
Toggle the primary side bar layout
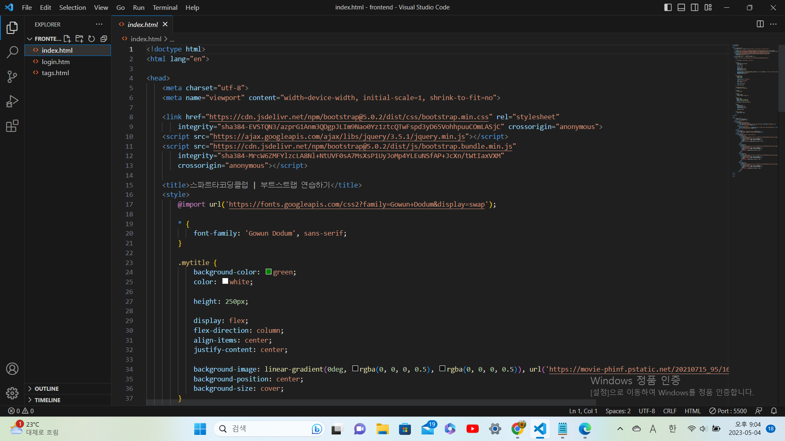668,7
